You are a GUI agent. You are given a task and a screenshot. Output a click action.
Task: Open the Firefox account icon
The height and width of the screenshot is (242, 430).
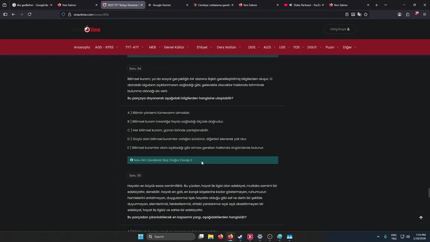coord(399,14)
